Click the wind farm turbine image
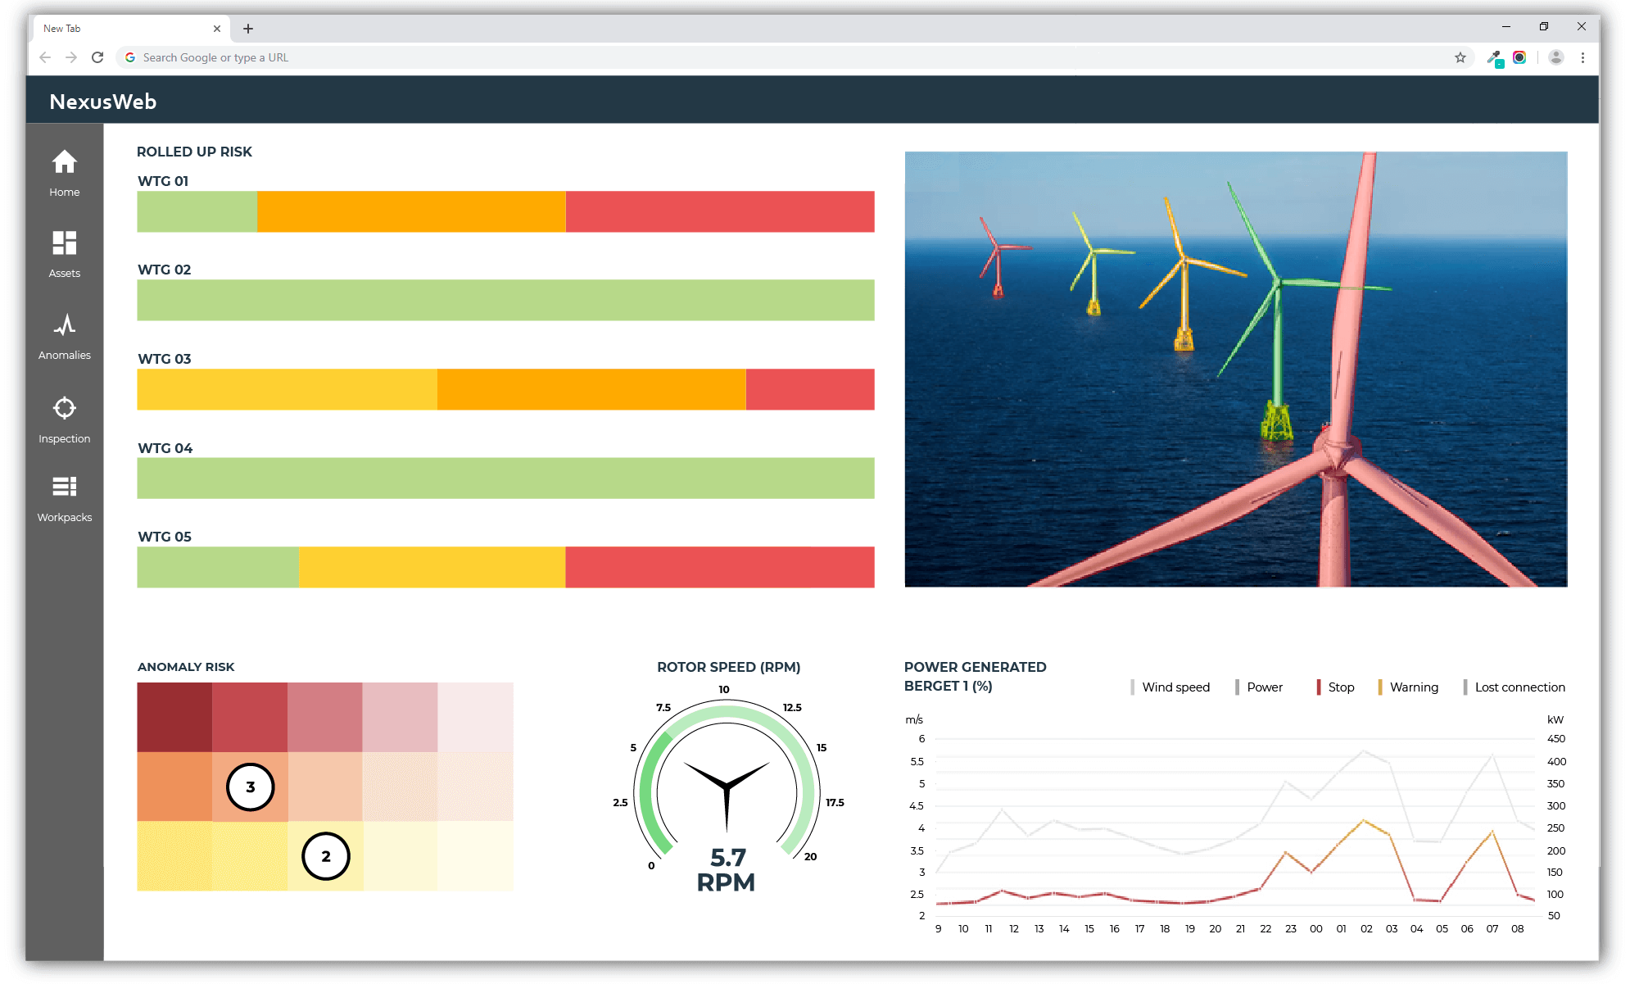1639x984 pixels. (x=1235, y=369)
